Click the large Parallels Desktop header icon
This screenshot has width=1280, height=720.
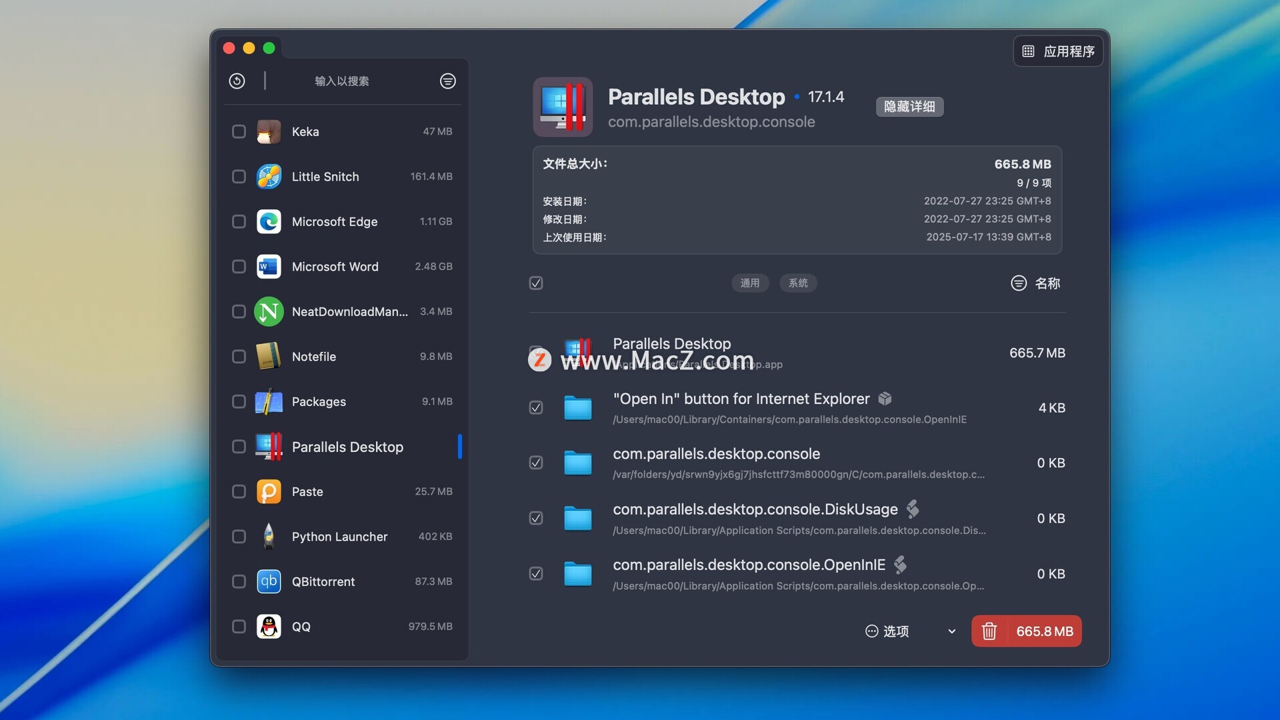pos(563,107)
